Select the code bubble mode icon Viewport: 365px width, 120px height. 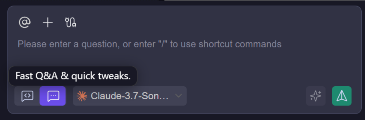point(27,96)
